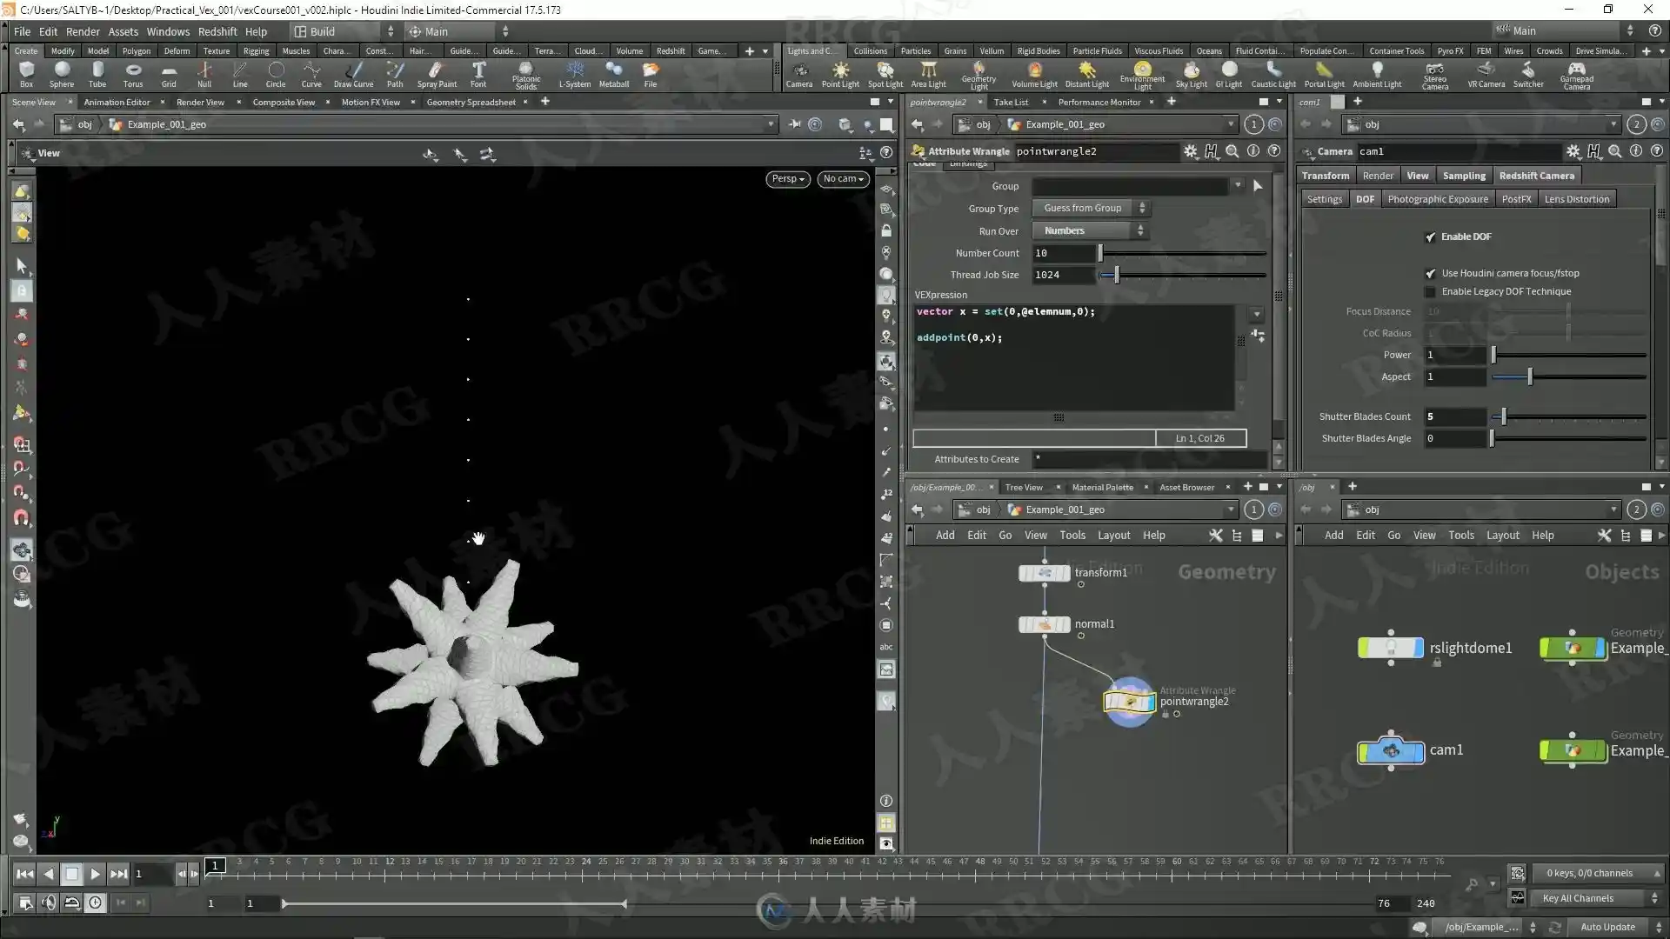
Task: Enable Legacy DOF Technique checkbox
Action: point(1430,291)
